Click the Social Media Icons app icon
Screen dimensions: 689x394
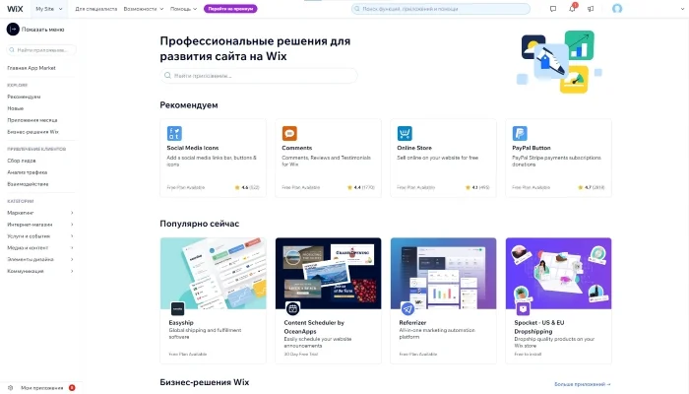click(x=174, y=133)
